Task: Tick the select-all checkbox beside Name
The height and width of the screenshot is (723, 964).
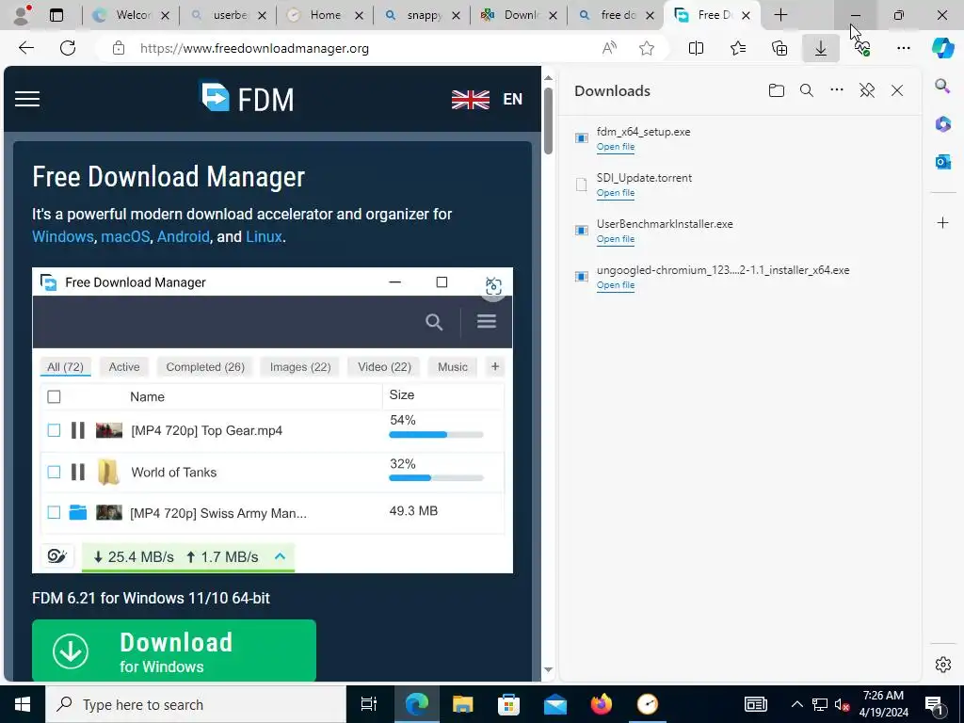Action: (x=54, y=397)
